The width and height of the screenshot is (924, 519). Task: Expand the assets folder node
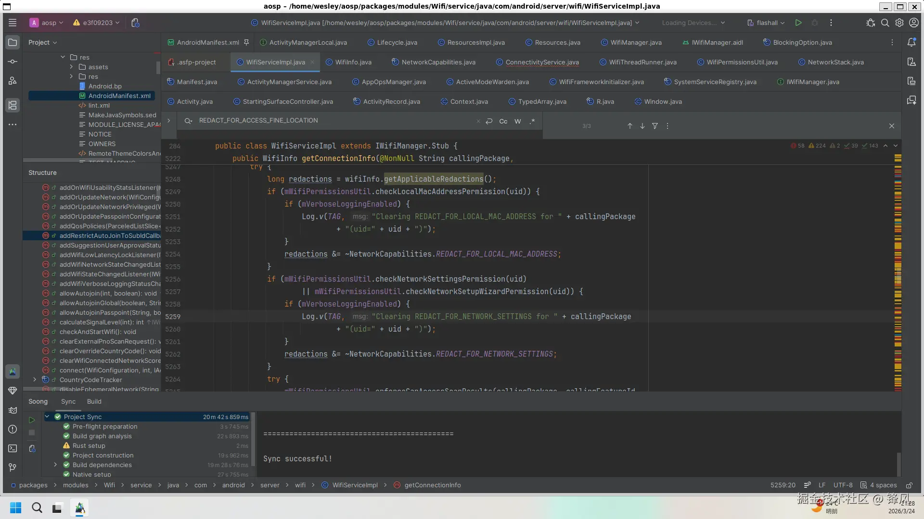(72, 67)
